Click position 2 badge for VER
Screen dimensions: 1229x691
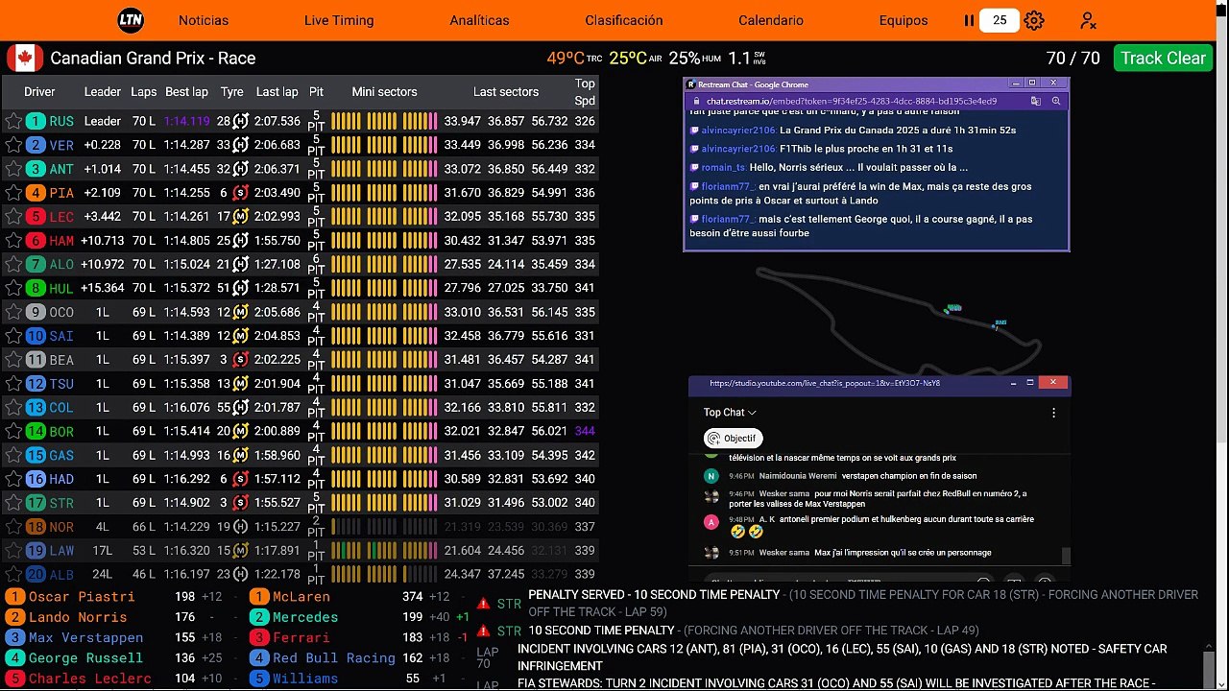click(36, 145)
